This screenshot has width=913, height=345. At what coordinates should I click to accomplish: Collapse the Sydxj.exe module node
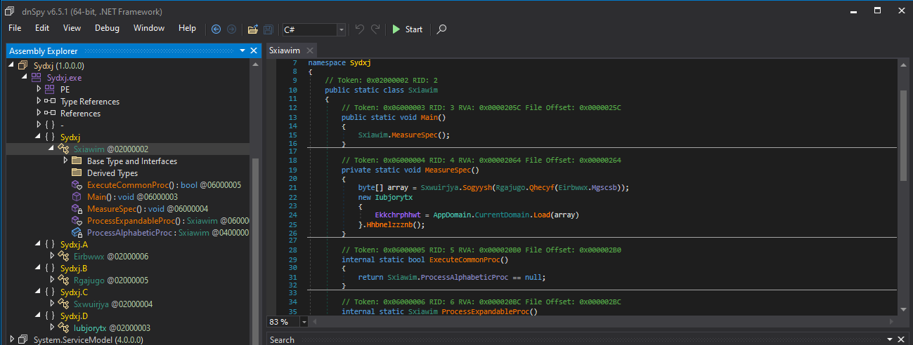click(x=24, y=77)
